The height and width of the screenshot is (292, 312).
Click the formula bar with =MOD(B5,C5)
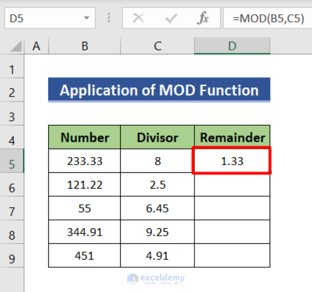(x=268, y=18)
